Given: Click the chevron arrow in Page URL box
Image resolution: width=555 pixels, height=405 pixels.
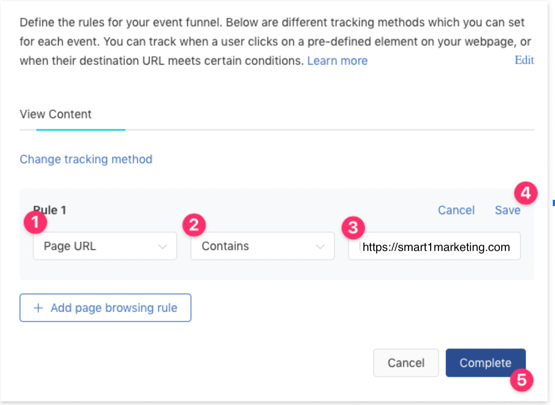Looking at the screenshot, I should (162, 247).
